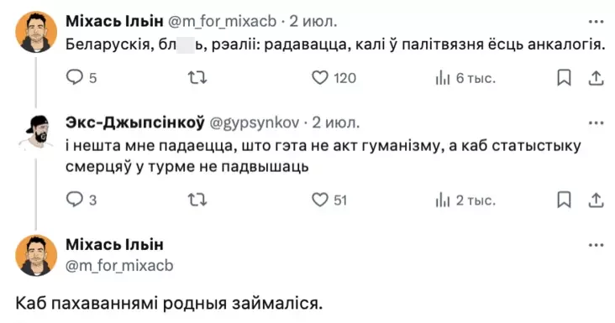Open more options menu on first tweet
Viewport: 615px width, 323px height.
597,22
